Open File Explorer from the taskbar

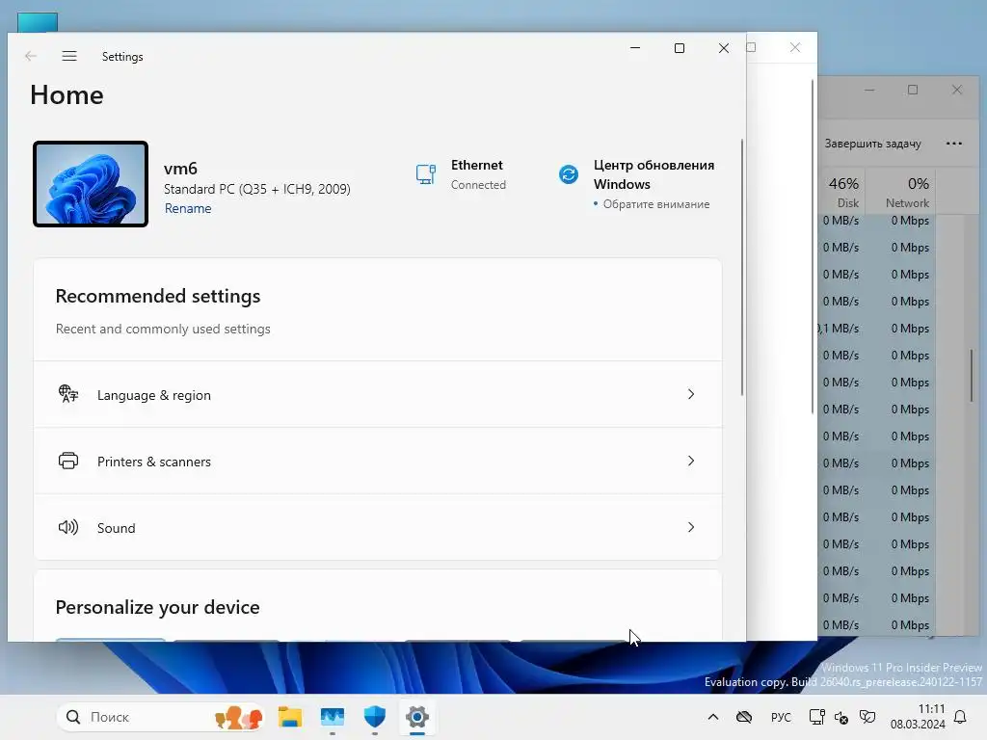click(289, 717)
